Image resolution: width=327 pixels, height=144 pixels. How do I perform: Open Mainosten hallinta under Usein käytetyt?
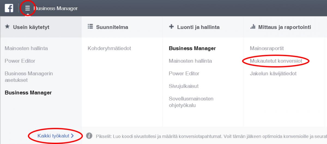click(x=26, y=48)
